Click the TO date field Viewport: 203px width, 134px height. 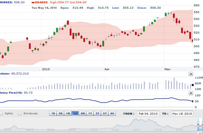182,113
